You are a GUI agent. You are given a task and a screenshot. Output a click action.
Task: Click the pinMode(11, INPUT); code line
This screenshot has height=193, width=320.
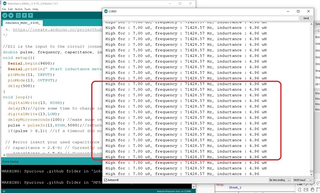click(x=31, y=75)
